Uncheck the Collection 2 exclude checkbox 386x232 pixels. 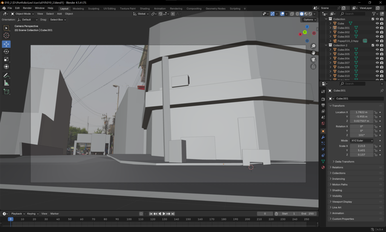373,45
